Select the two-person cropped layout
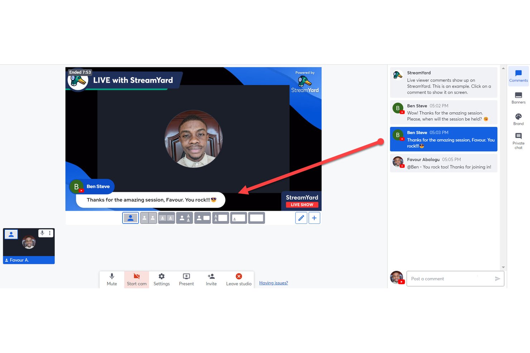530x353 pixels. [x=167, y=218]
